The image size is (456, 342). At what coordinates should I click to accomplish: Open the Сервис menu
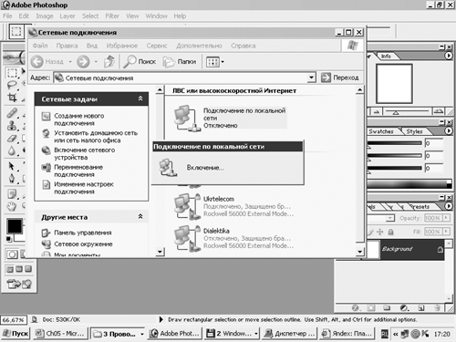click(157, 46)
